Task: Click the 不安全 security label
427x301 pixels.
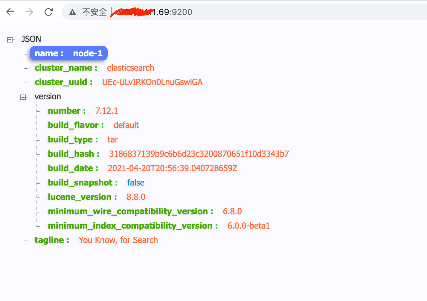Action: [x=94, y=12]
